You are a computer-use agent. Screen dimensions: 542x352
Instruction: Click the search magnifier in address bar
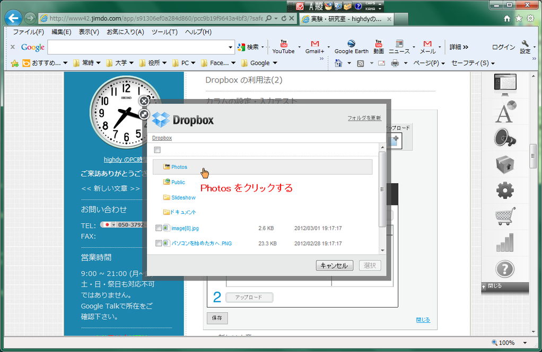coord(268,19)
